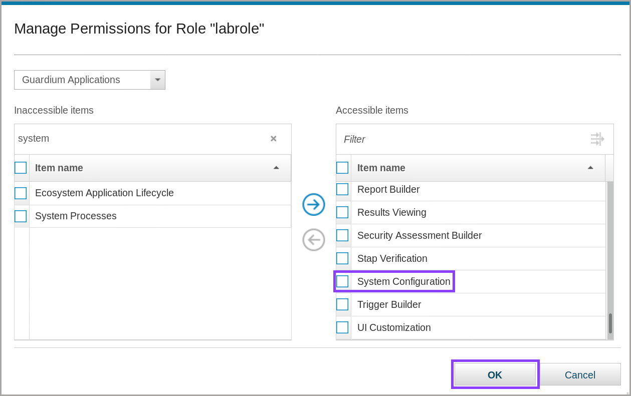631x396 pixels.
Task: Check the Security Assessment Builder checkbox
Action: click(x=342, y=235)
